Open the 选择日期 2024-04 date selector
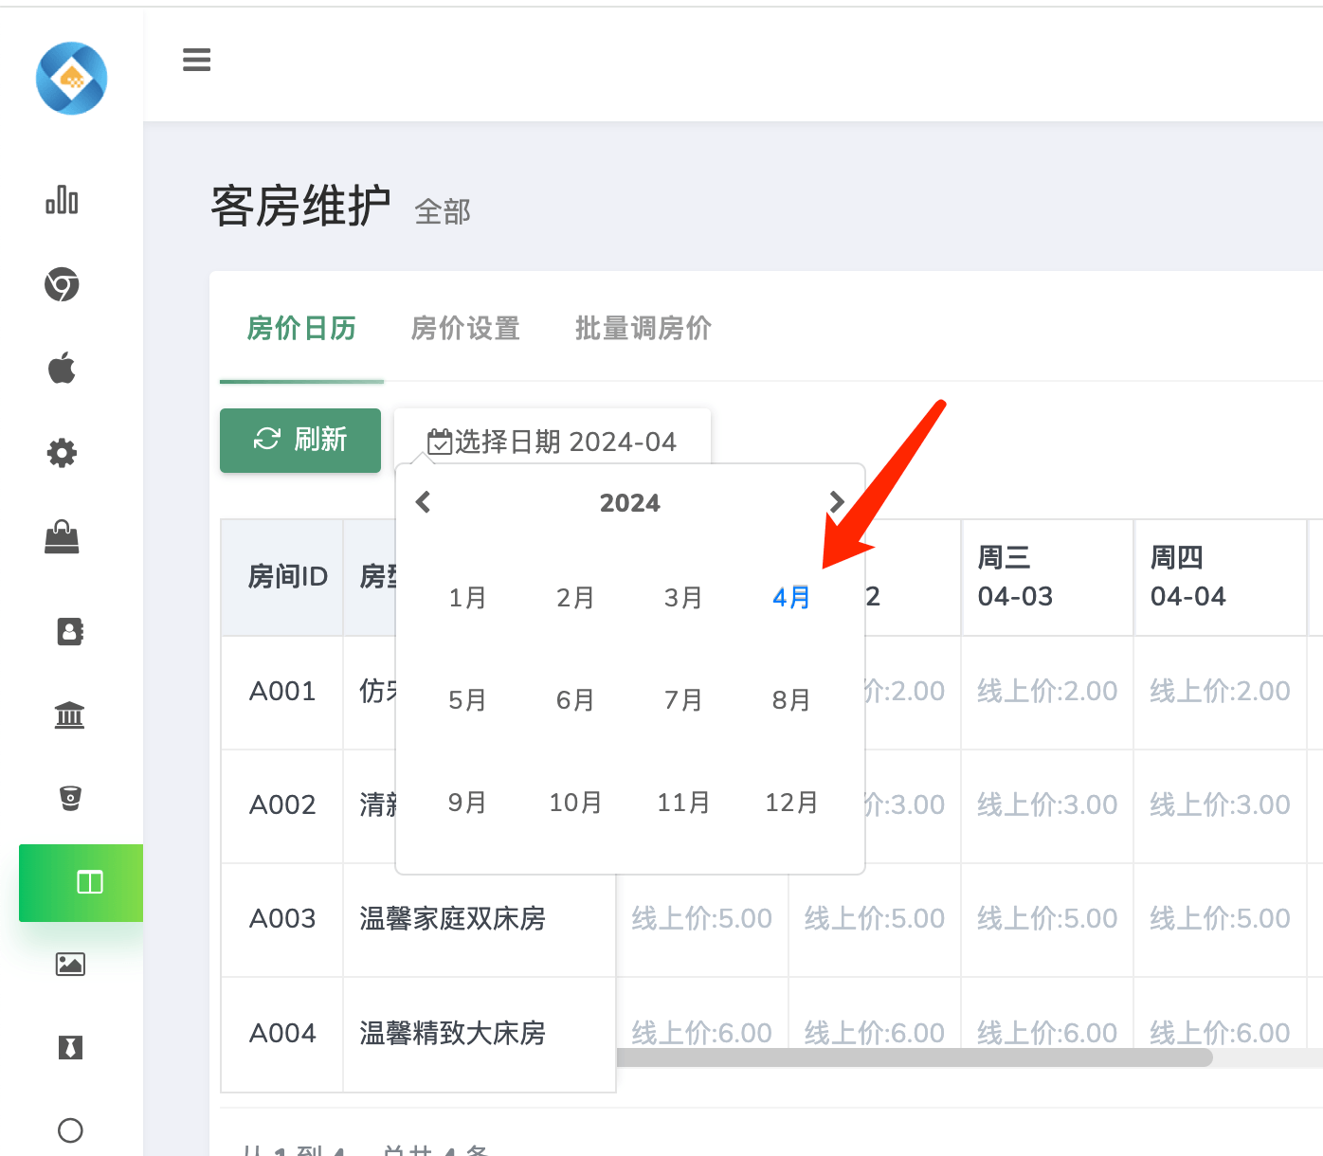Viewport: 1323px width, 1156px height. 553,442
